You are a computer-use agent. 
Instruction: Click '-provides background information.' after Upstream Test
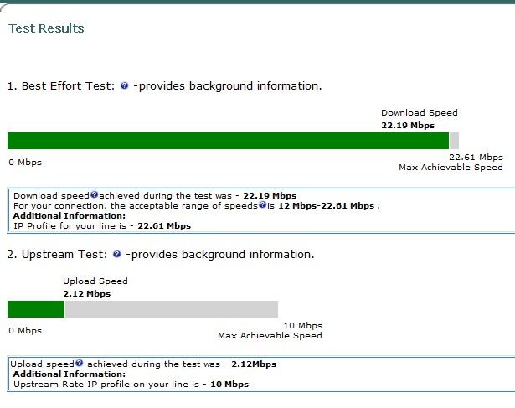(220, 255)
